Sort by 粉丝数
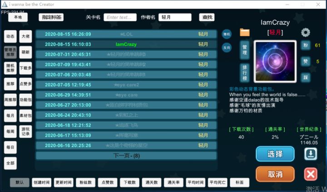The image size is (327, 192). [x=85, y=182]
